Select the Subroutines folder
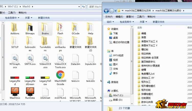Screen dimensions: 192x111 click(30, 44)
